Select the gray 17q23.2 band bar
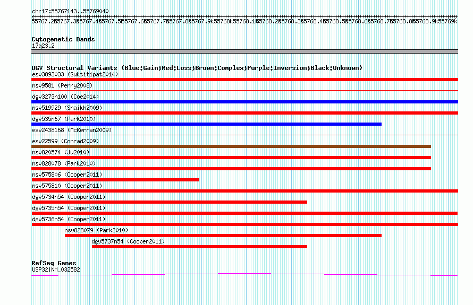473x305 pixels. pos(244,51)
